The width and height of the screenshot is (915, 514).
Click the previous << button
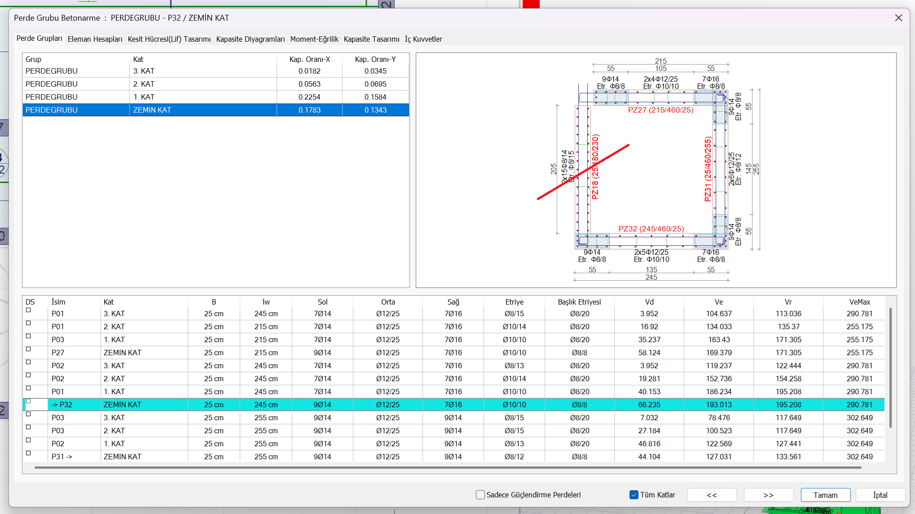(711, 495)
